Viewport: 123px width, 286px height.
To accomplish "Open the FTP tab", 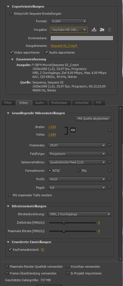I will [x=99, y=103].
